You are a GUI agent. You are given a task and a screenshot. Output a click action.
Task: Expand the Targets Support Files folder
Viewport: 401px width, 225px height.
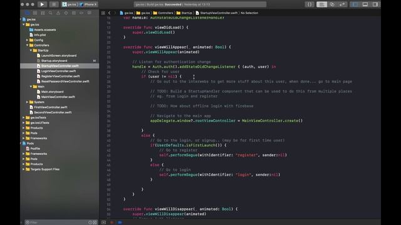click(x=24, y=169)
